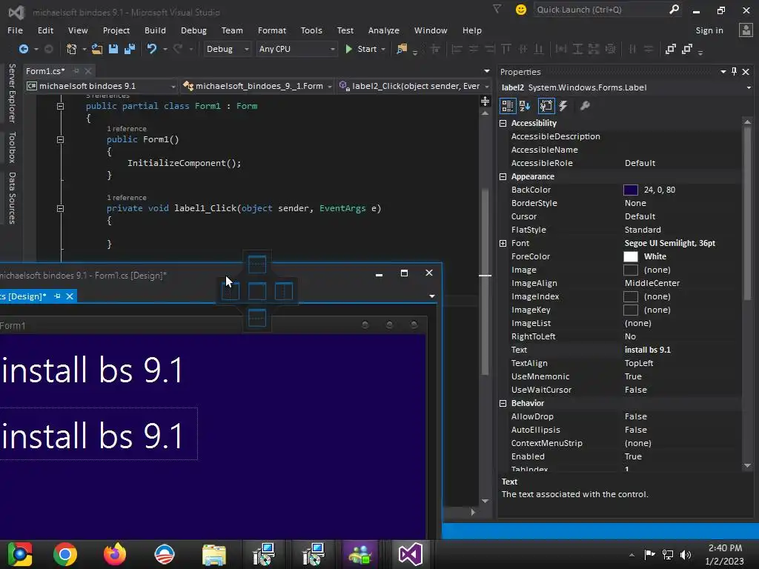Open Google Chrome from the taskbar
The width and height of the screenshot is (759, 569).
click(x=65, y=554)
